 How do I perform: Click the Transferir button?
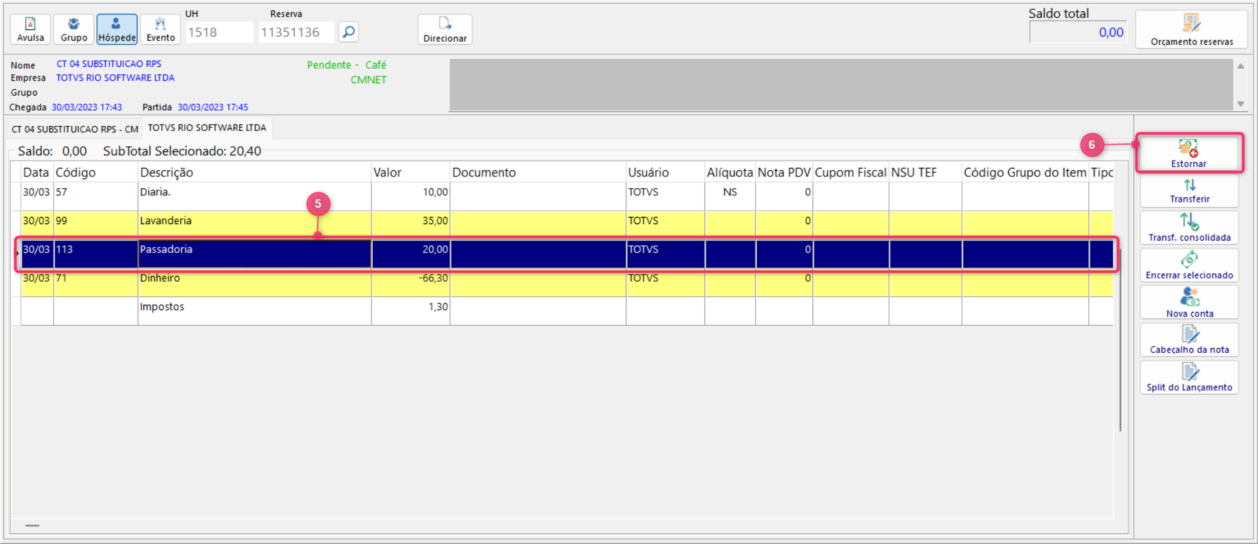click(x=1189, y=191)
